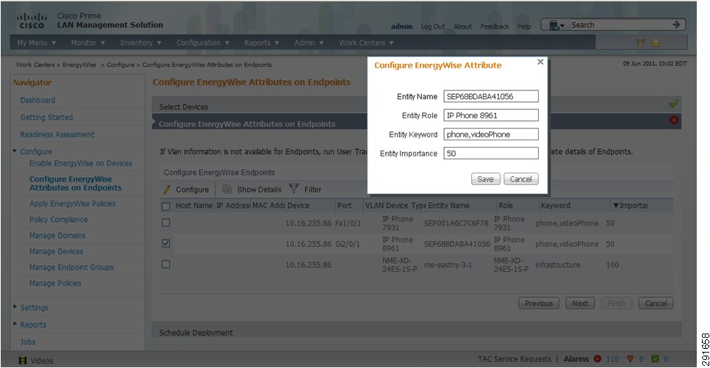The width and height of the screenshot is (710, 368).
Task: Click the Previous wizard button
Action: (x=539, y=303)
